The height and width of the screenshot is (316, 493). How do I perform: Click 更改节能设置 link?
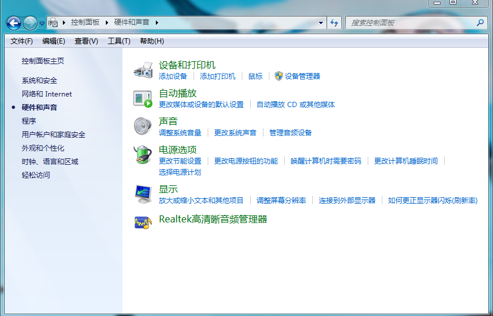coord(180,161)
